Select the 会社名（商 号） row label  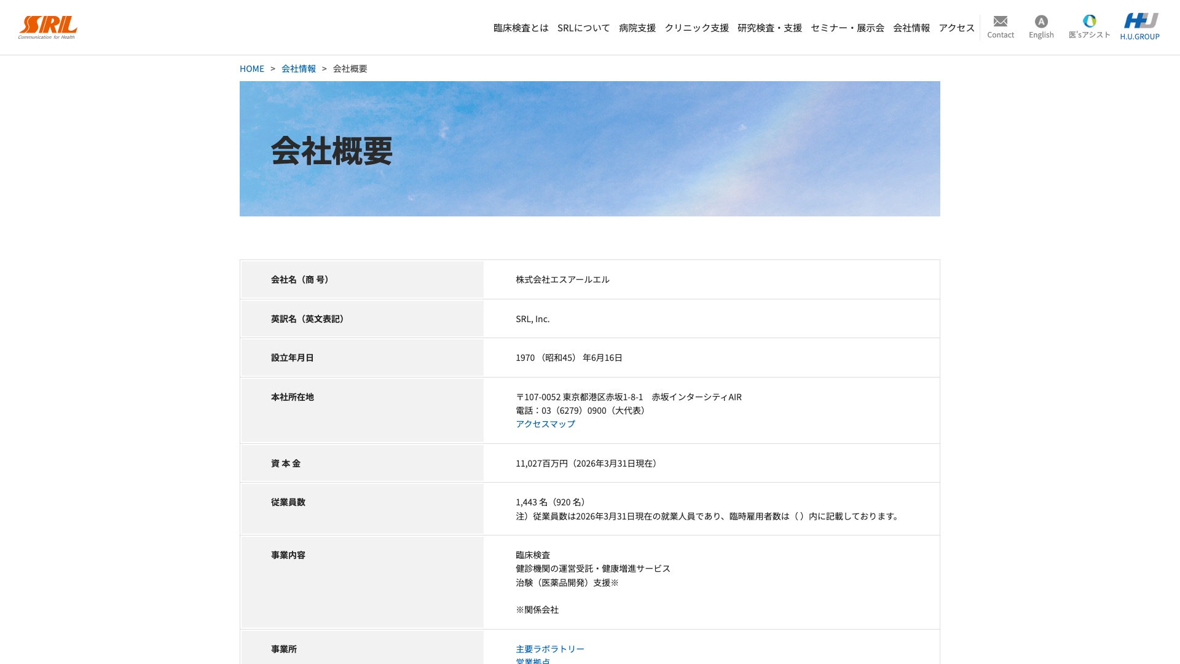tap(302, 280)
